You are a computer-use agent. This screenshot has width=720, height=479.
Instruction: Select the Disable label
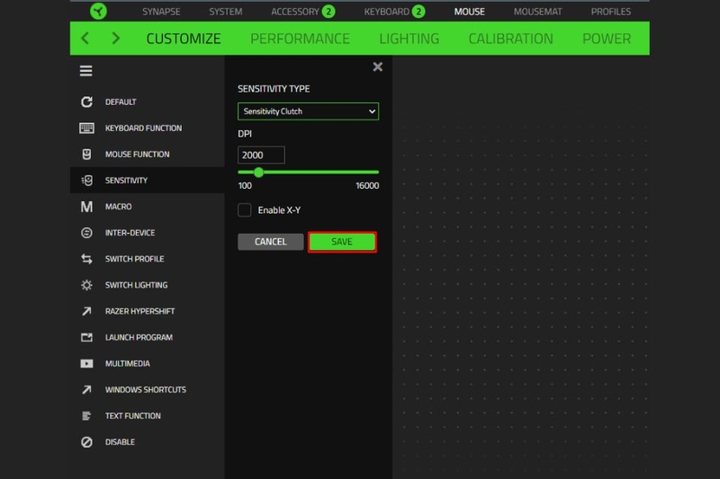click(x=120, y=442)
